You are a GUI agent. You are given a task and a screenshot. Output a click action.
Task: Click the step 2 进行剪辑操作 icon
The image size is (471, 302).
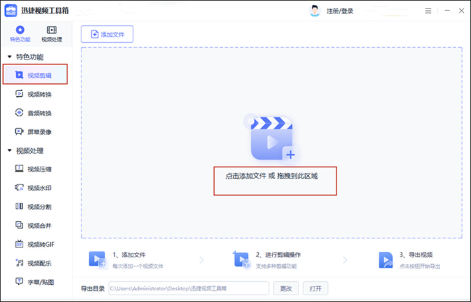(242, 260)
